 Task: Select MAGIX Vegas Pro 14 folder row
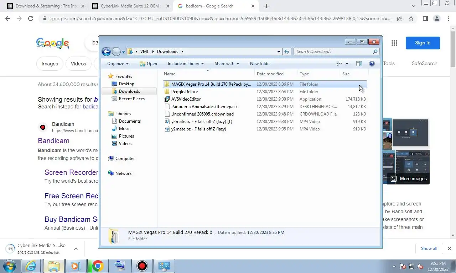(265, 84)
